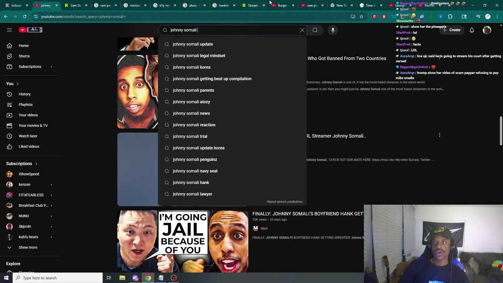The height and width of the screenshot is (283, 503).
Task: Select suggestion johnny somali update korea
Action: pos(232,148)
